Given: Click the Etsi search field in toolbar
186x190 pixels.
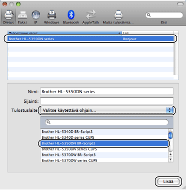Looking at the screenshot, I should [164, 15].
